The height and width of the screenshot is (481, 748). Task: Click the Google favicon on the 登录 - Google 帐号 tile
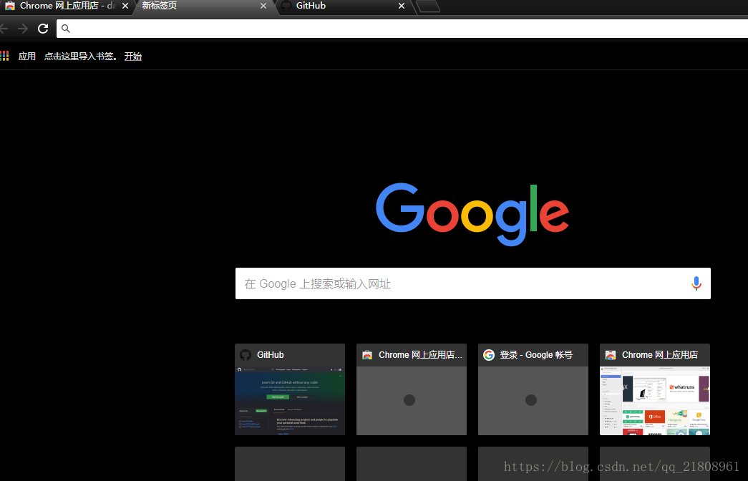click(x=488, y=355)
